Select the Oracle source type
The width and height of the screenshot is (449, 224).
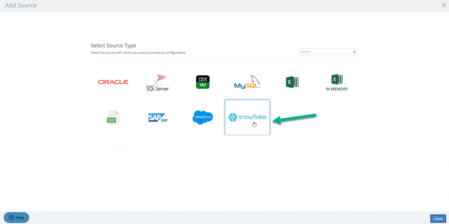point(113,82)
